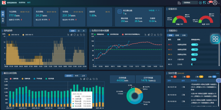Toggle the 2025-06-16 legend series
The height and width of the screenshot is (110, 221).
pyautogui.click(x=14, y=35)
